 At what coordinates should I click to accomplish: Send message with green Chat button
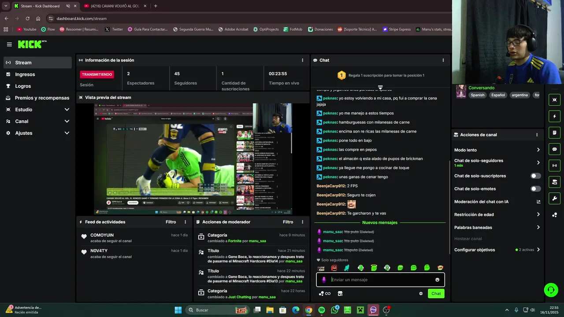tap(436, 294)
